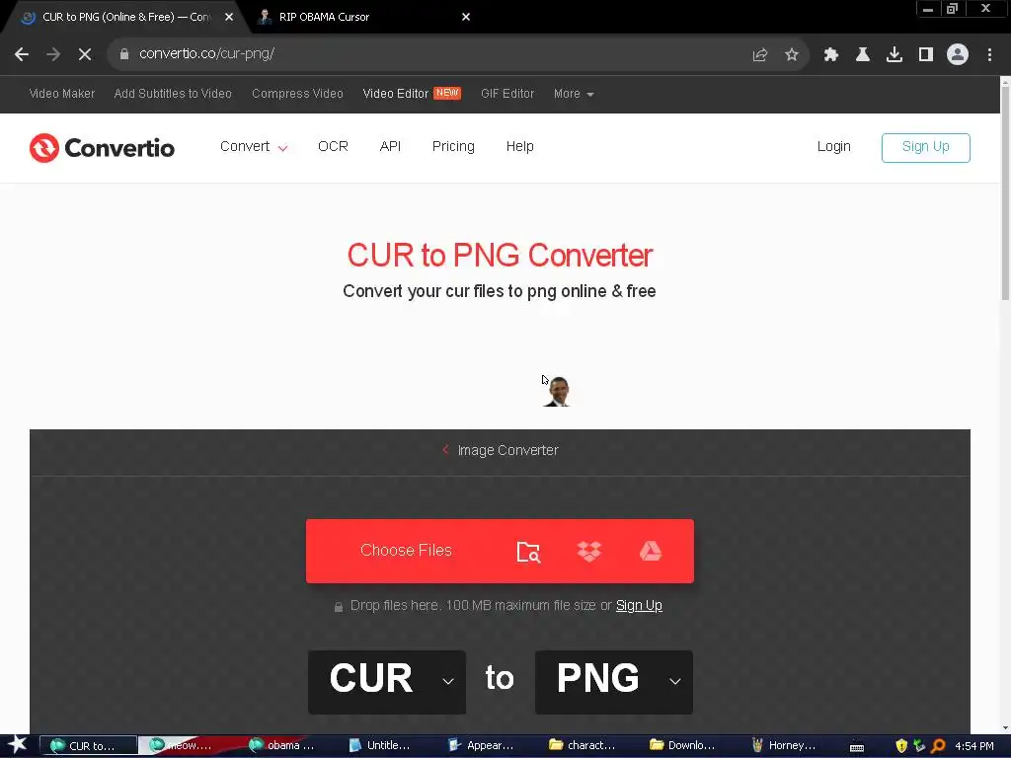This screenshot has width=1011, height=758.
Task: Browse local files with folder search icon
Action: [529, 552]
